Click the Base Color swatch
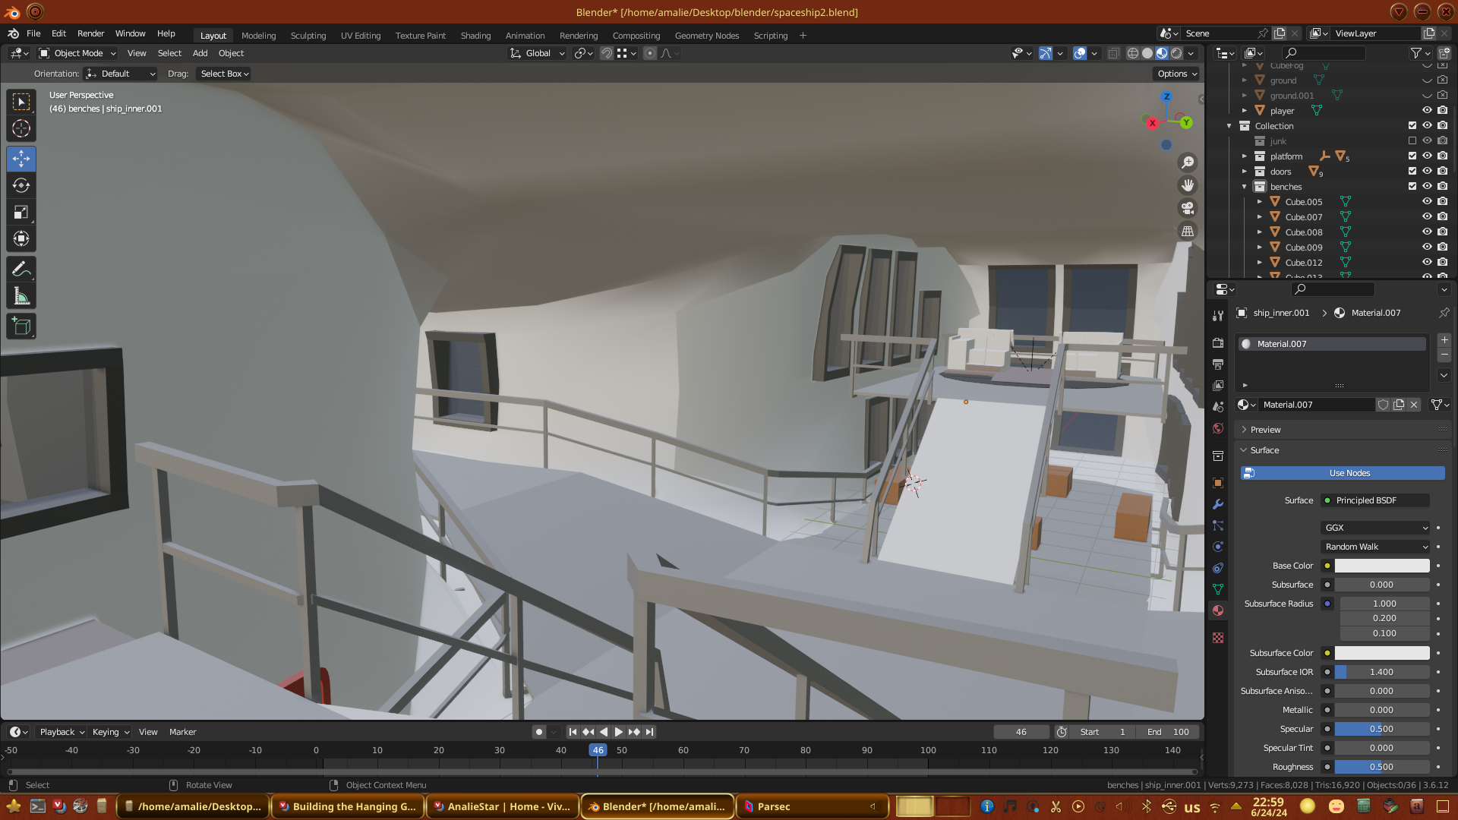 [1382, 566]
